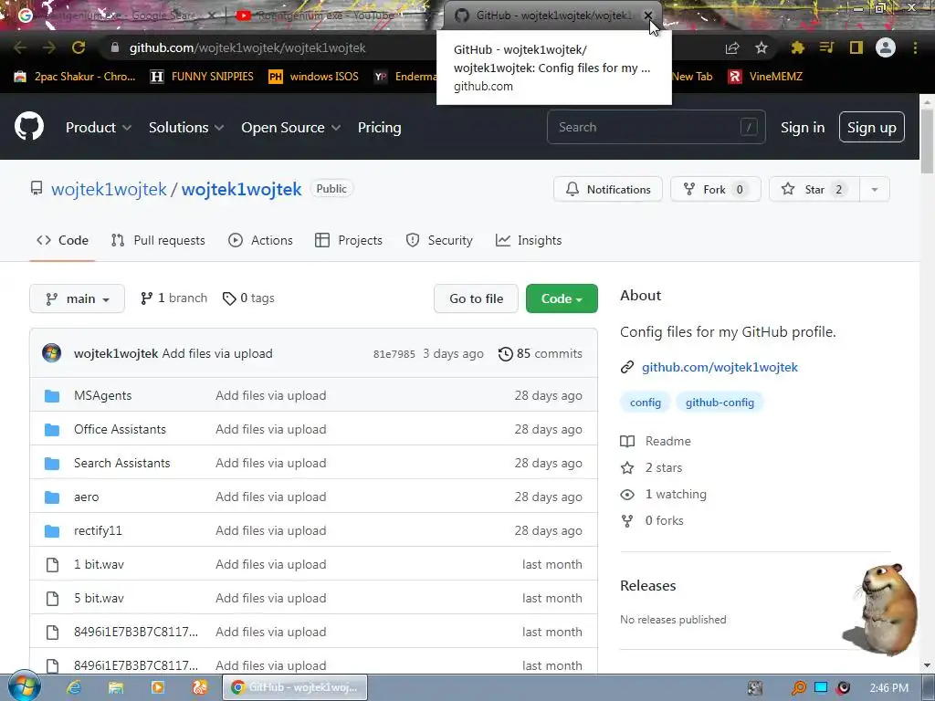This screenshot has width=935, height=701.
Task: Open the green Code dropdown
Action: [562, 298]
